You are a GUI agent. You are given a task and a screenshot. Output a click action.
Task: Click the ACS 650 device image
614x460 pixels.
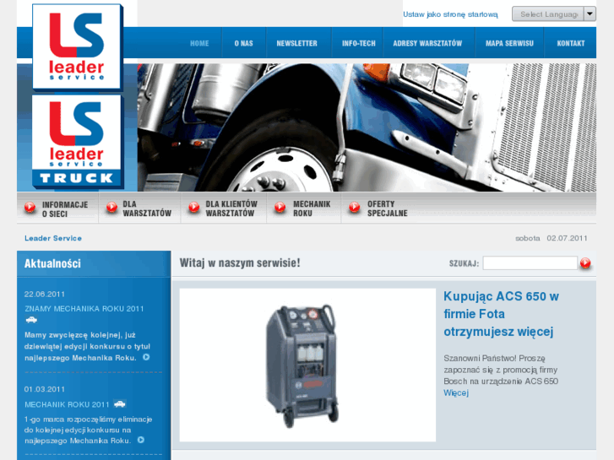click(307, 365)
